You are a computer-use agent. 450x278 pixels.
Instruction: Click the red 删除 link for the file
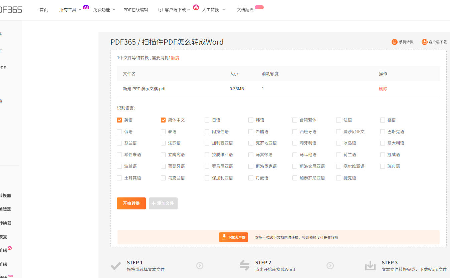(x=383, y=89)
